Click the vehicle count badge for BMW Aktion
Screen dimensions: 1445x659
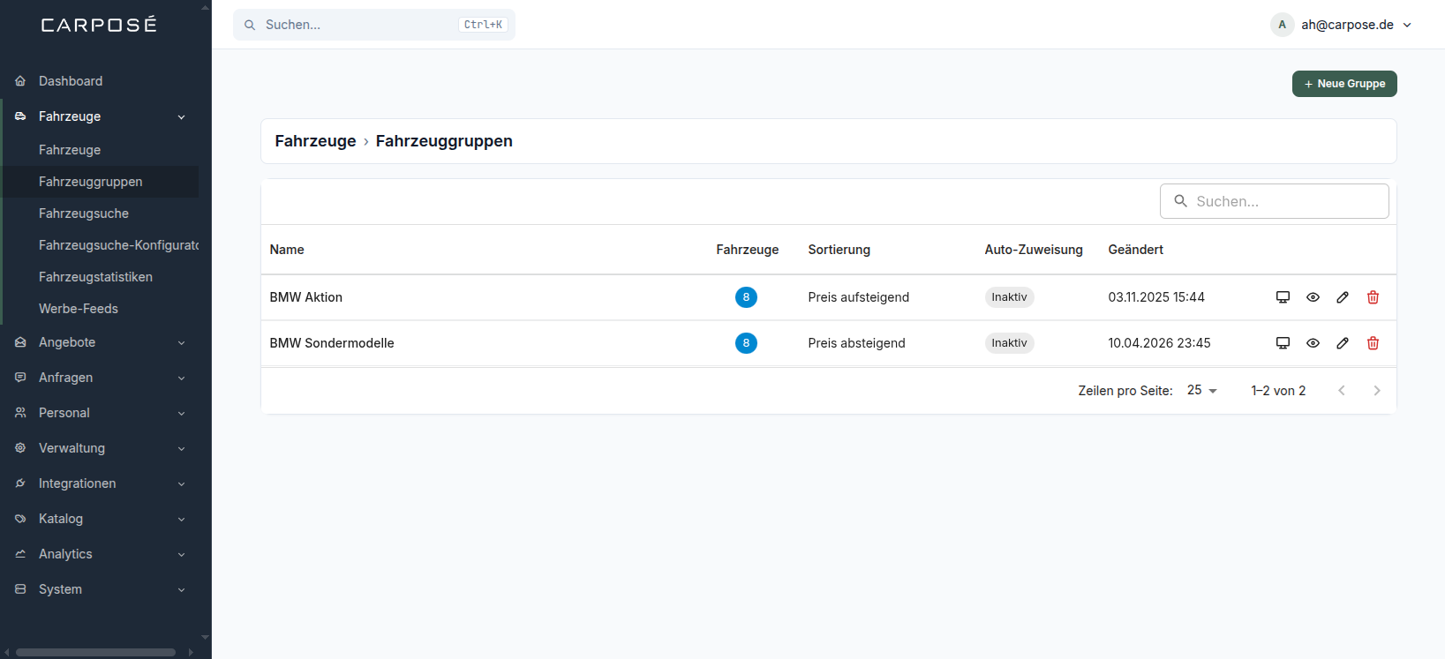pos(746,297)
